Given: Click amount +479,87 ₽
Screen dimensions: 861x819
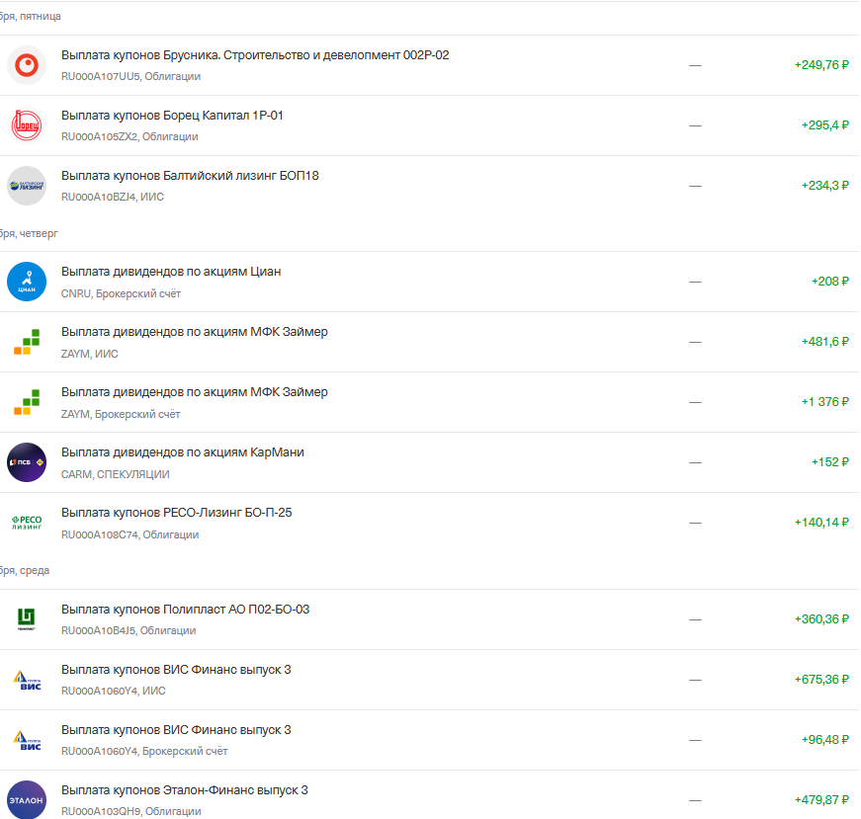Looking at the screenshot, I should [821, 800].
